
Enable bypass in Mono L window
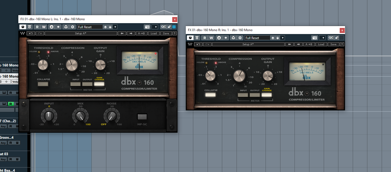tap(30, 27)
